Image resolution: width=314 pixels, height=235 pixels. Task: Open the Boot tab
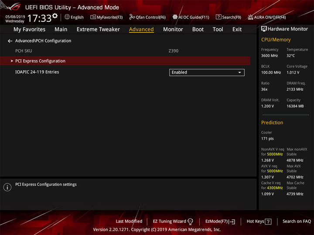point(198,30)
